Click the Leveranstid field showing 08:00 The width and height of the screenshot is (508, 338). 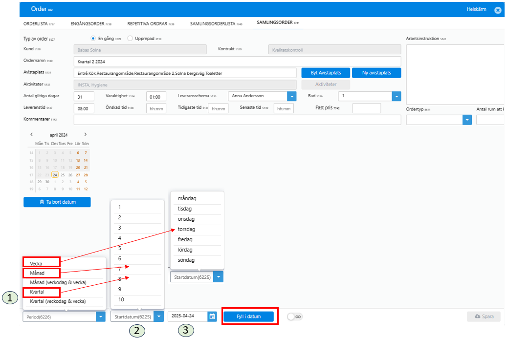[84, 108]
